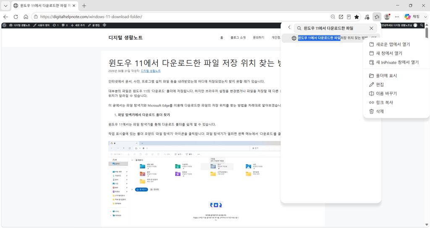The height and width of the screenshot is (228, 430).
Task: Open the 안녕하세요 디지털 생활노트님 account menu
Action: tap(399, 25)
